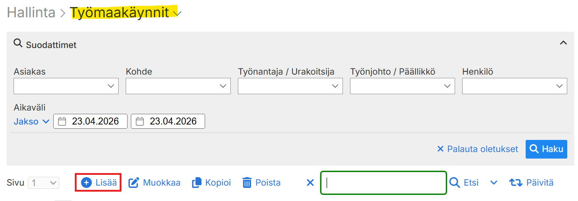Collapse the Suodattimet filter panel
Screen dimensions: 578x201
pyautogui.click(x=563, y=43)
